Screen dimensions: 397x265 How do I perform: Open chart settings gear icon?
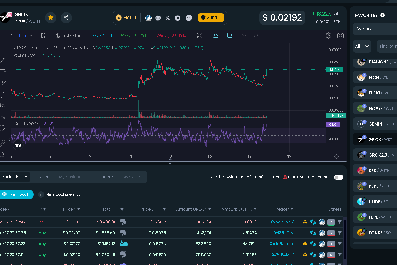coord(329,35)
